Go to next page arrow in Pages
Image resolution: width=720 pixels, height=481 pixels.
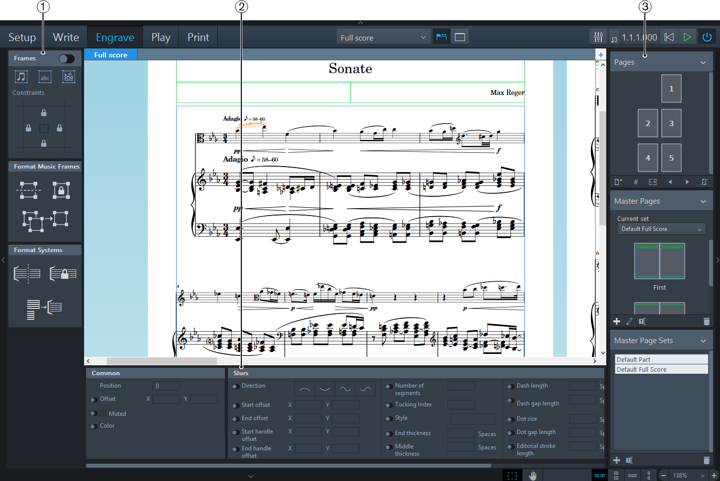tap(687, 182)
